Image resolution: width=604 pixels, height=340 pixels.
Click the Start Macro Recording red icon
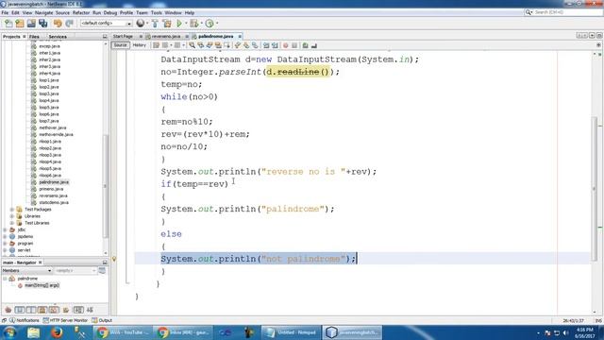[x=285, y=45]
